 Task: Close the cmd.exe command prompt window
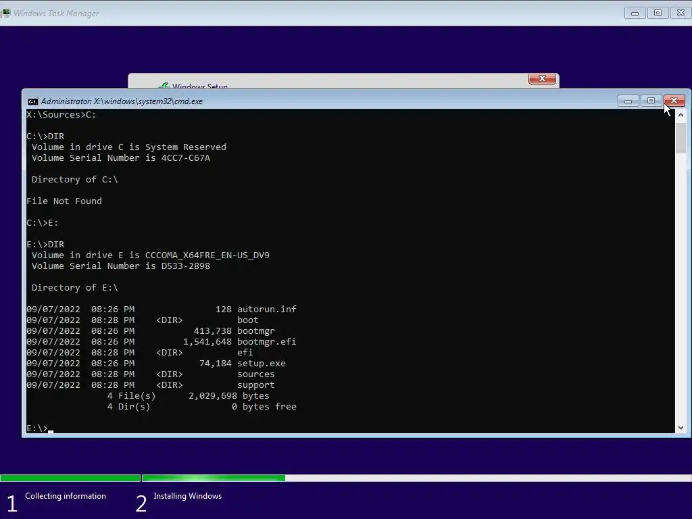[674, 101]
